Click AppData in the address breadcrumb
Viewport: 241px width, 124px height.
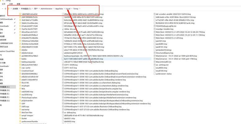(59, 9)
